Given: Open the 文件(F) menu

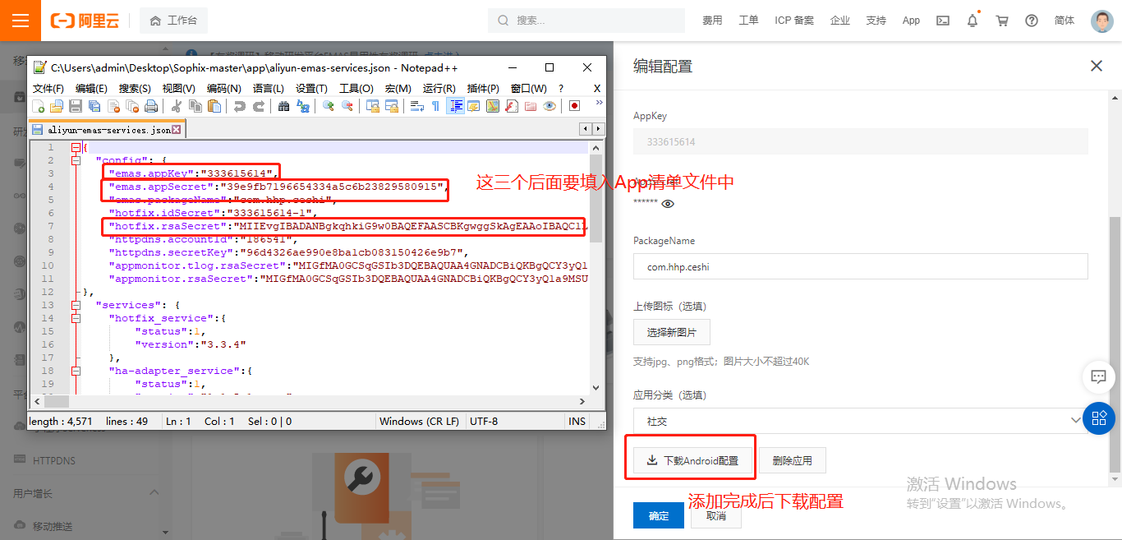Looking at the screenshot, I should 48,88.
